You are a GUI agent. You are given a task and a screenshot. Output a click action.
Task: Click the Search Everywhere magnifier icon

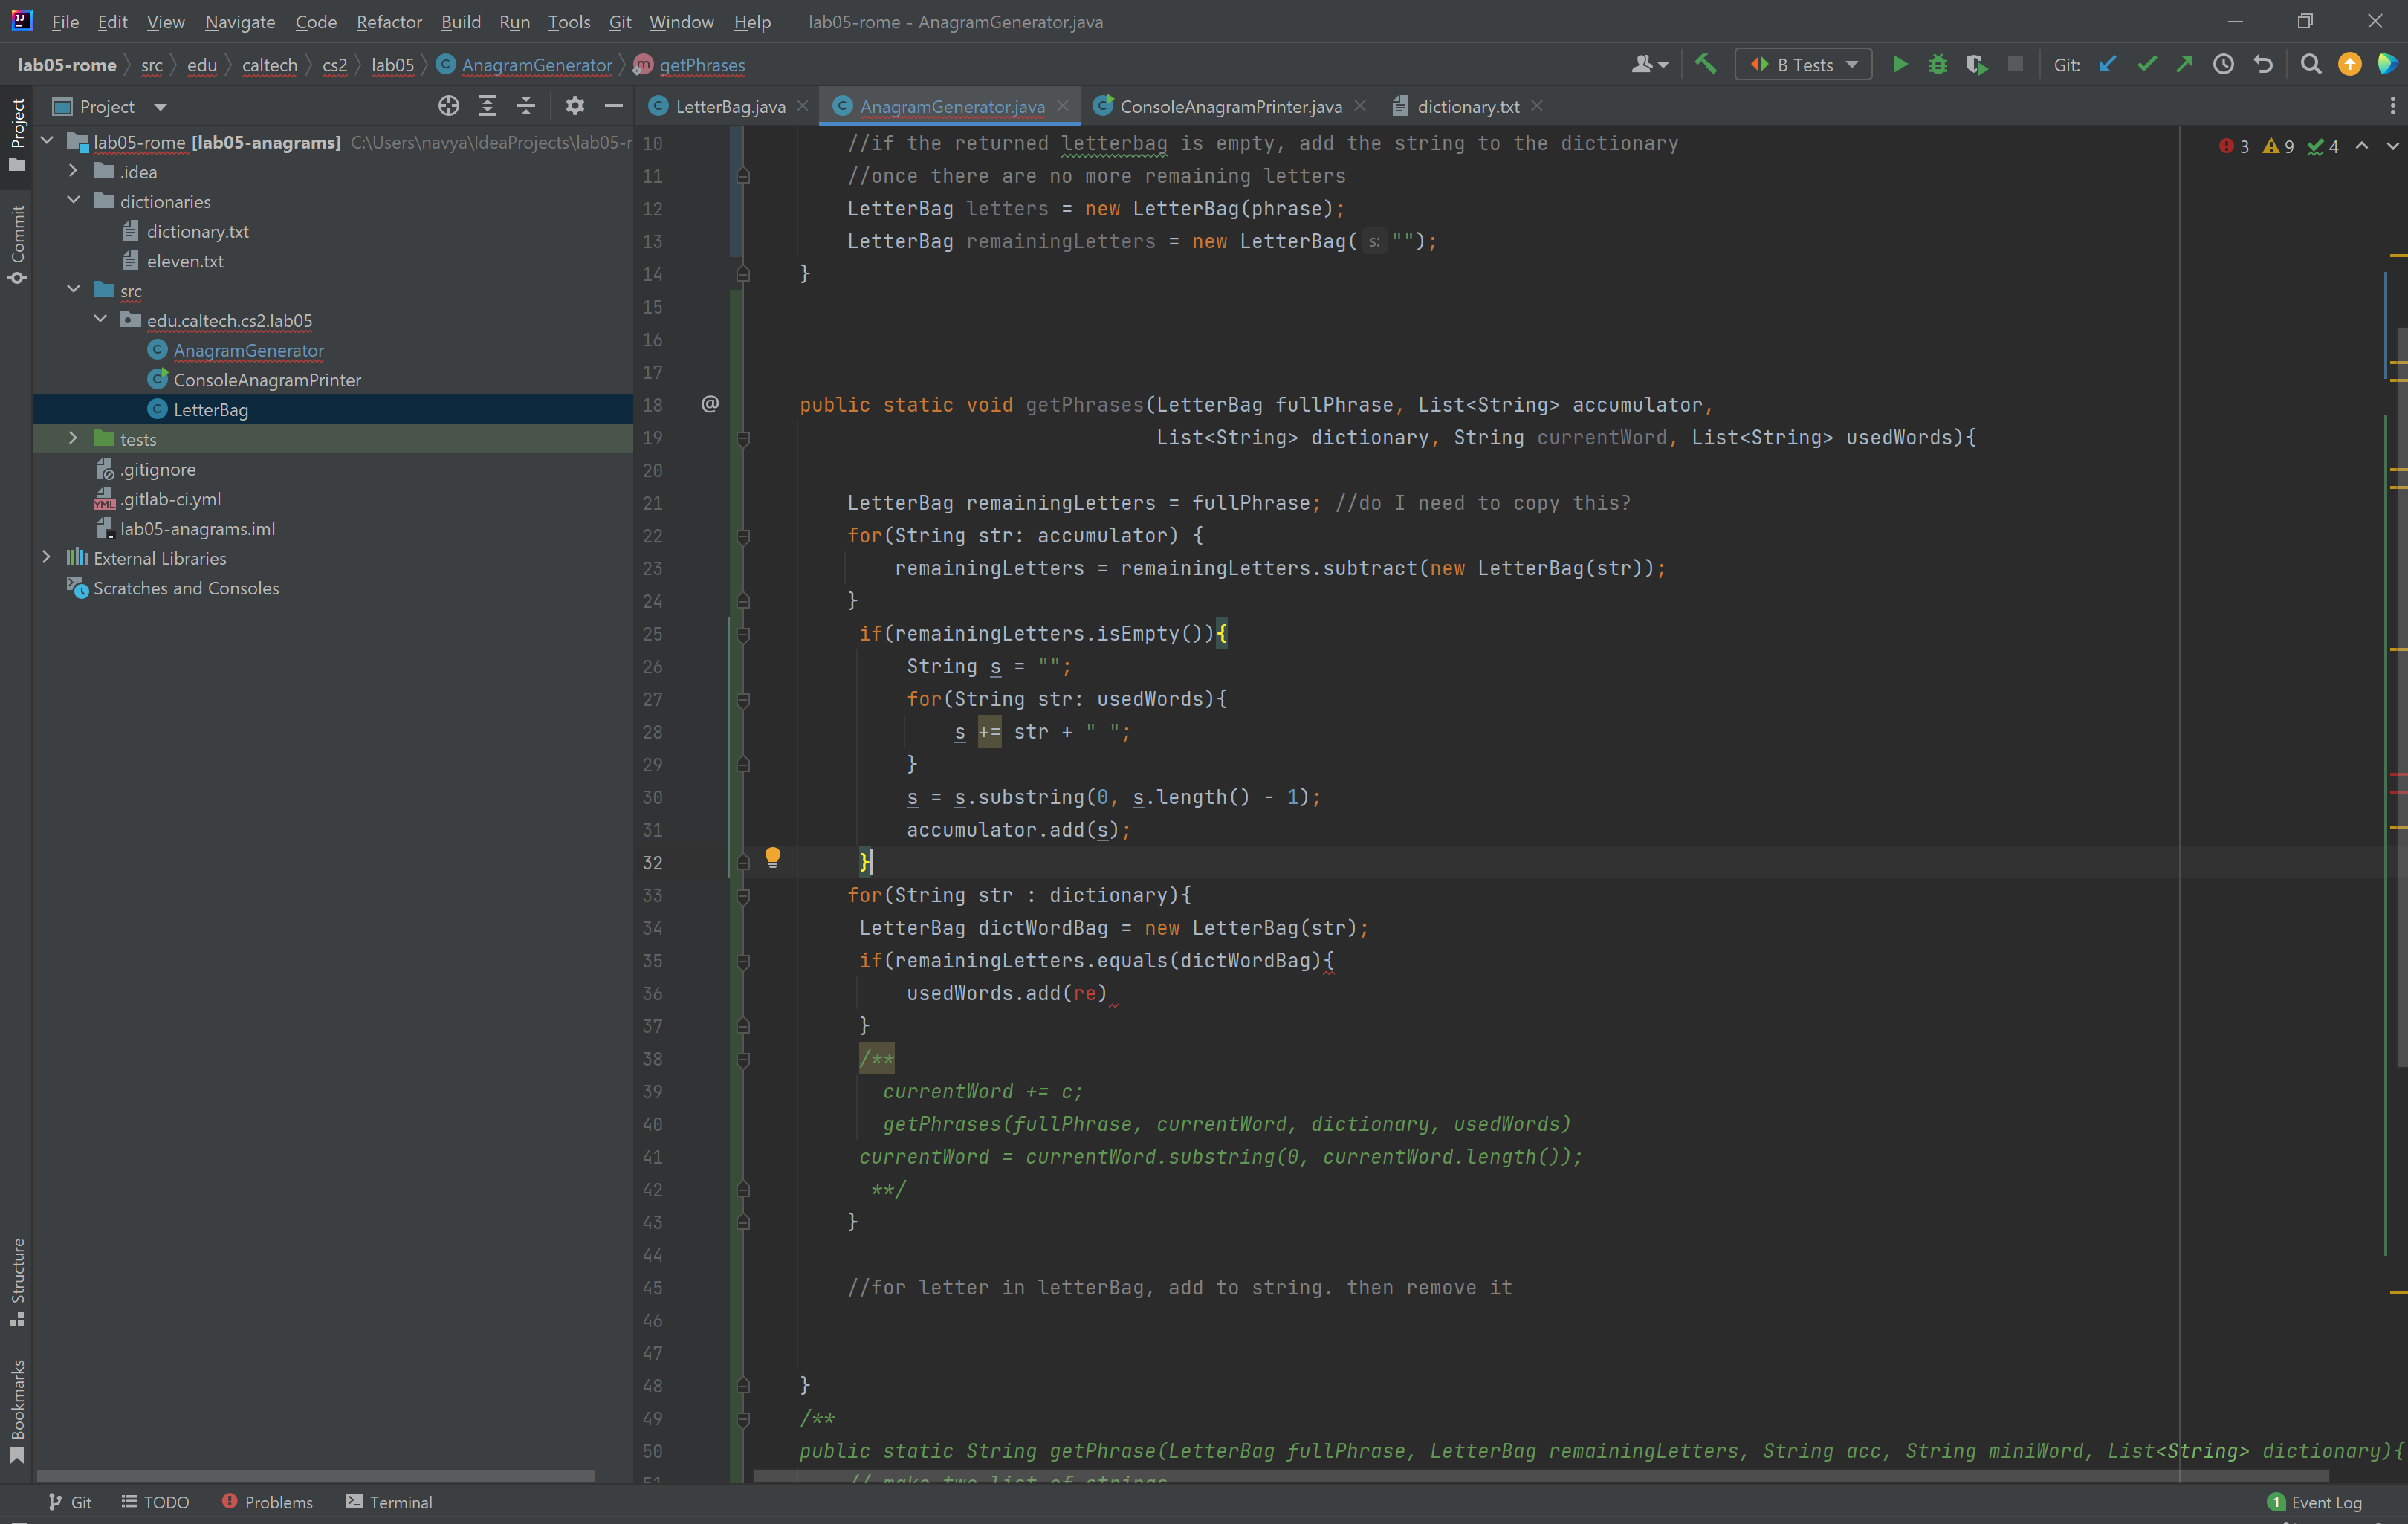[2310, 65]
